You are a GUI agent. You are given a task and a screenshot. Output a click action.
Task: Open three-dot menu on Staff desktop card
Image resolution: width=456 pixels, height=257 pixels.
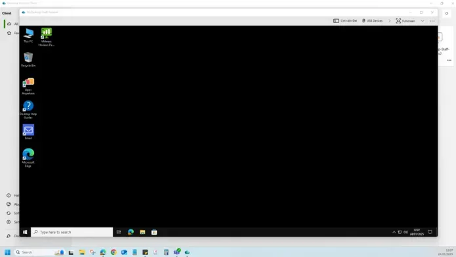coord(449,60)
